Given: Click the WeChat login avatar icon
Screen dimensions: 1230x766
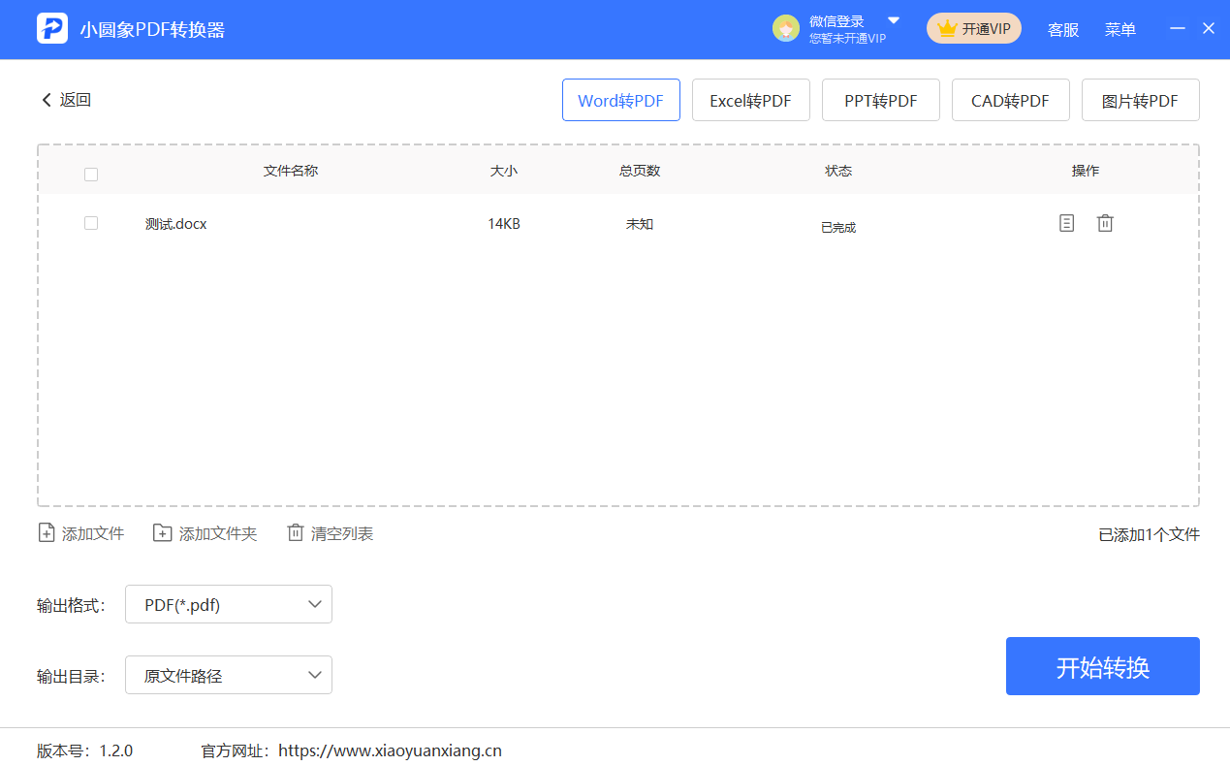Looking at the screenshot, I should click(x=786, y=29).
